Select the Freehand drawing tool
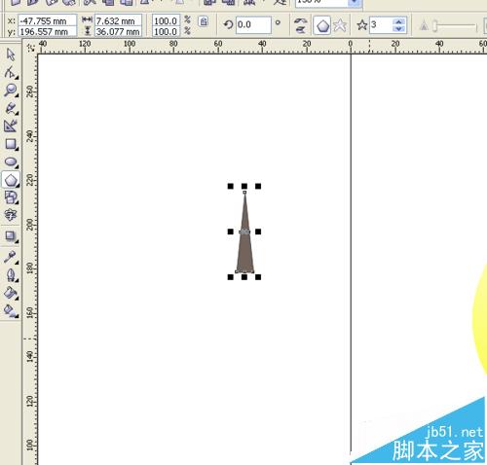487x465 pixels. (11, 108)
